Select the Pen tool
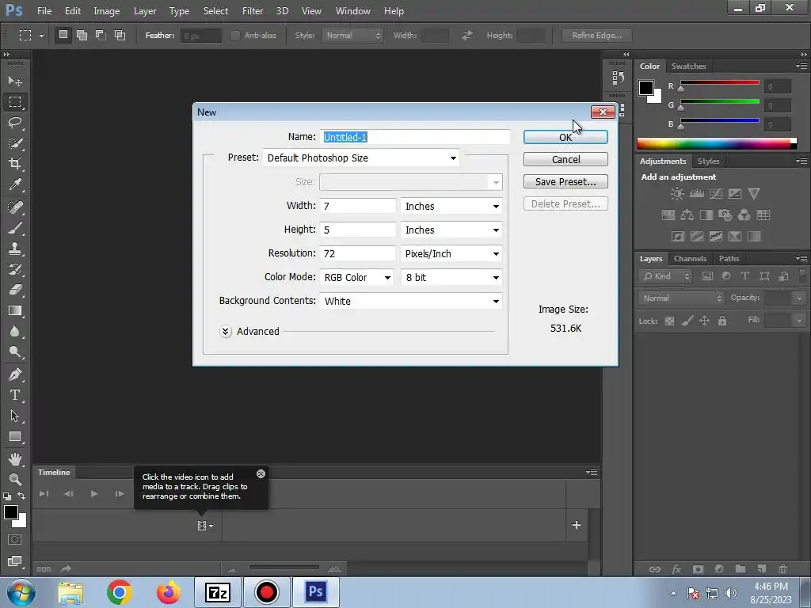811x608 pixels. [x=15, y=374]
